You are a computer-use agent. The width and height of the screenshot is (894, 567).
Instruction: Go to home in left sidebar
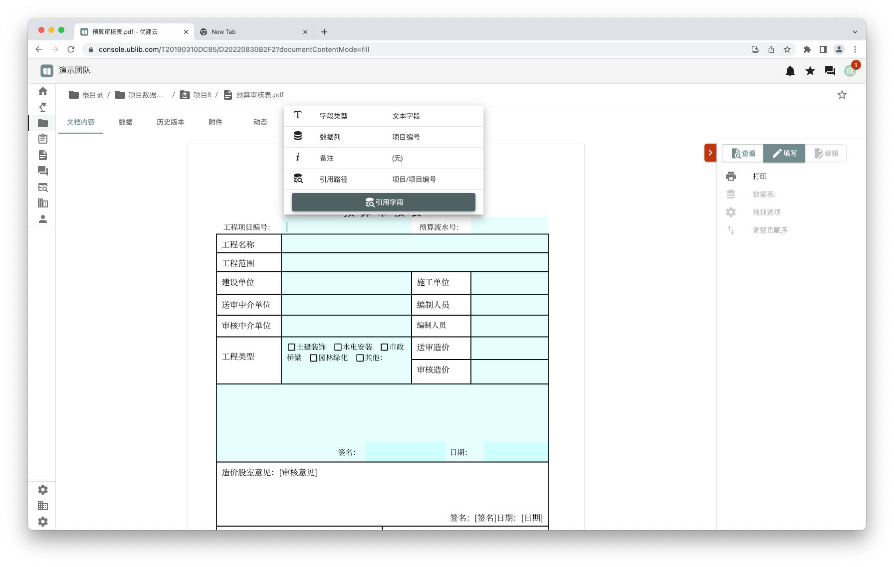point(43,91)
